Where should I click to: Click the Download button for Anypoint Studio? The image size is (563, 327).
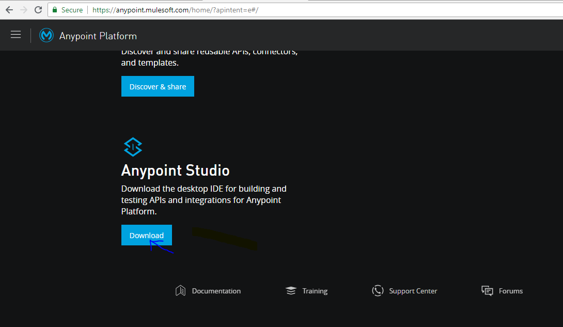(146, 235)
